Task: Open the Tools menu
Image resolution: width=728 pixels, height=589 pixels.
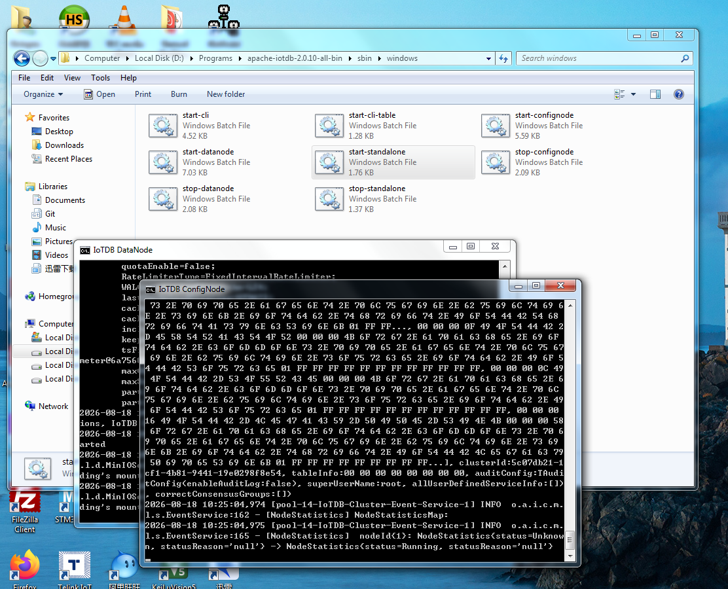Action: (100, 78)
